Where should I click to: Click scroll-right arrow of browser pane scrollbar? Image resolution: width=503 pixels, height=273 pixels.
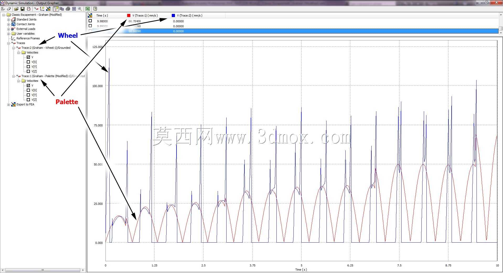coord(83,270)
